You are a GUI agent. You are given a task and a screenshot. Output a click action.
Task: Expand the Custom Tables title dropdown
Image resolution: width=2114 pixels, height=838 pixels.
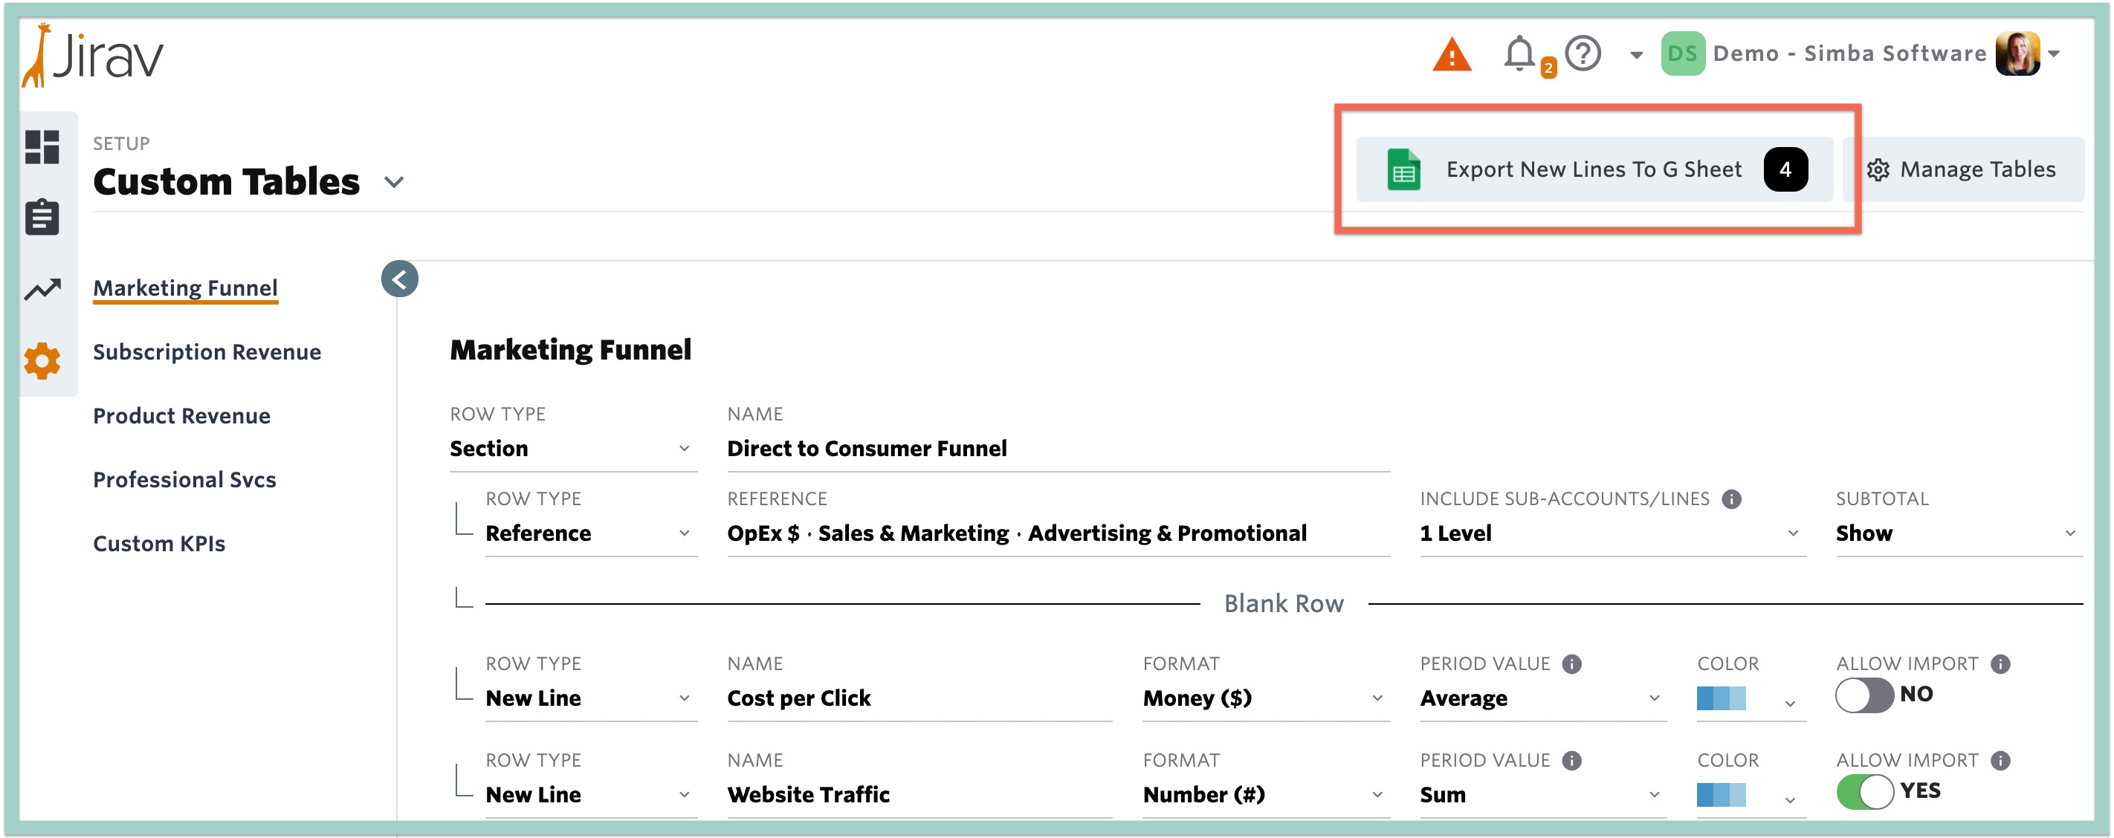pos(395,182)
